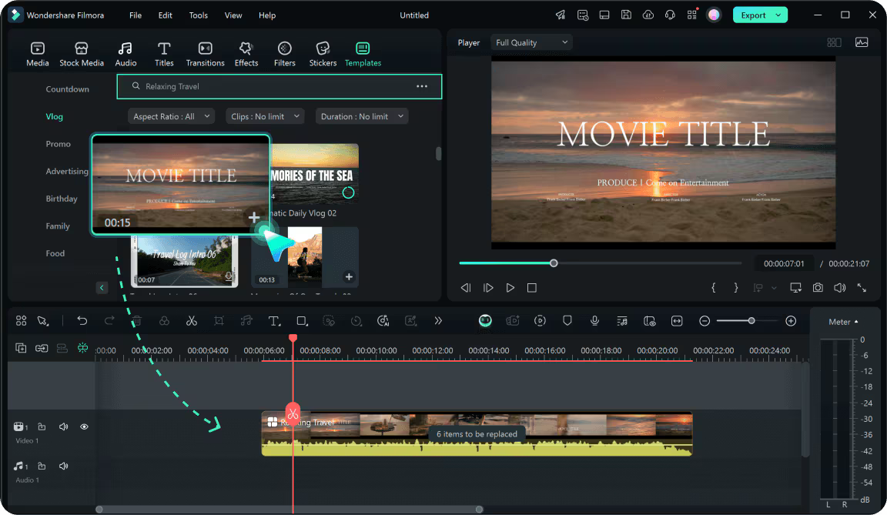Screen dimensions: 887x515
Task: Open the View menu
Action: pos(233,15)
